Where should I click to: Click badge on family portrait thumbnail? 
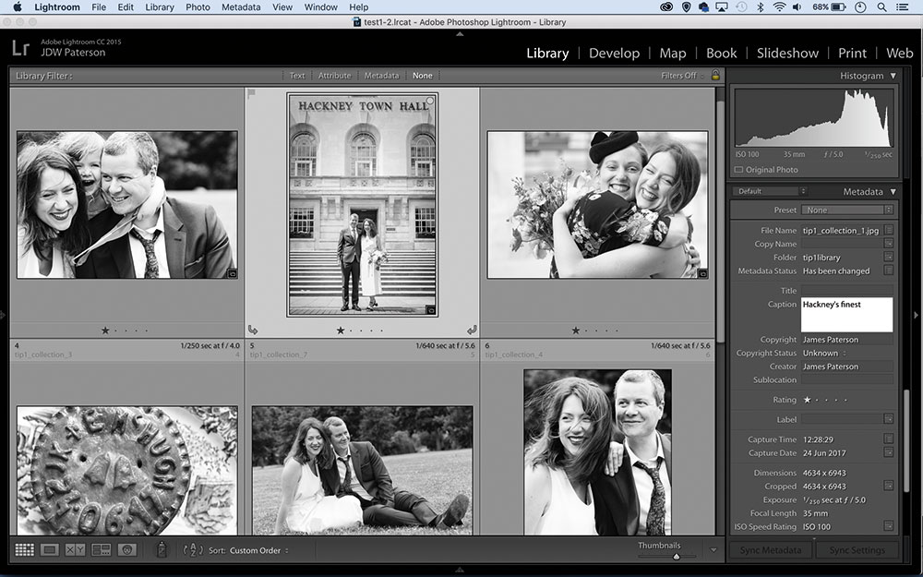tap(232, 273)
